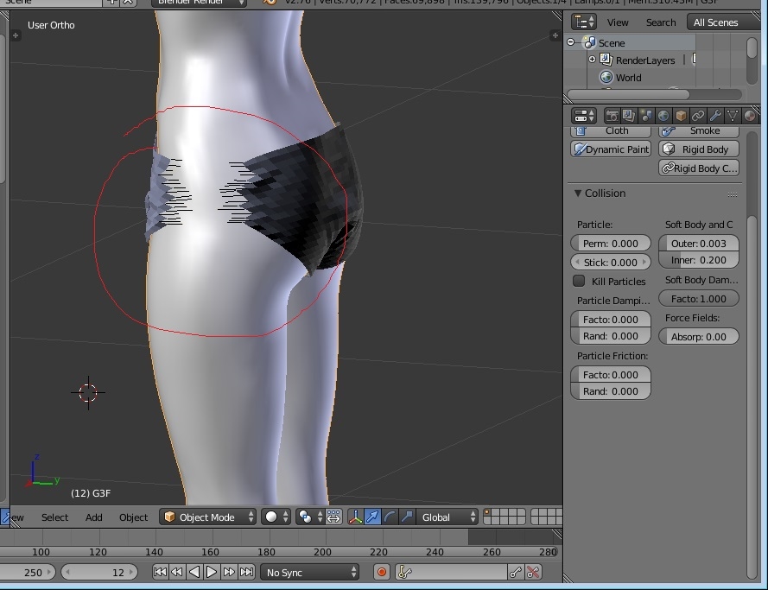Enable the Kill Particles checkbox

(580, 281)
